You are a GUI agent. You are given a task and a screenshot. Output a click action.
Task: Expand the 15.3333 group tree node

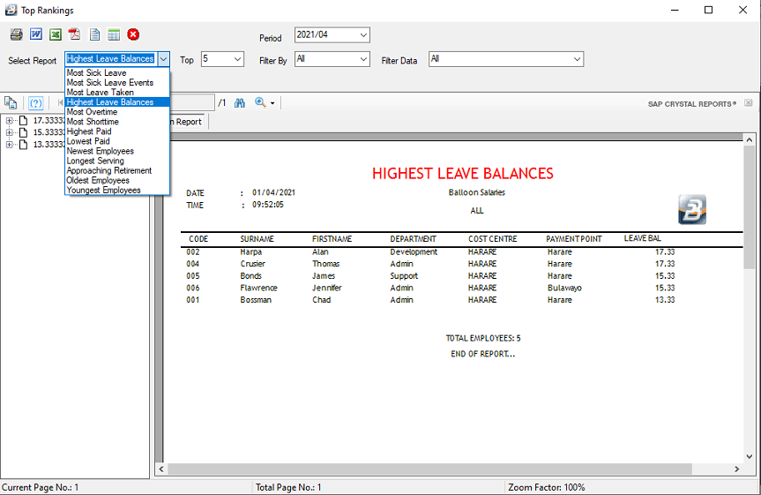9,132
